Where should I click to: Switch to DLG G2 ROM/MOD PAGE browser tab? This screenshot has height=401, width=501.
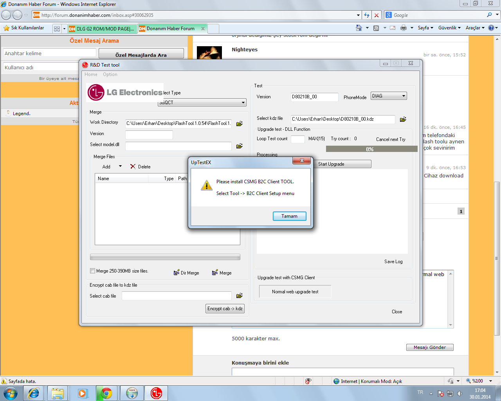pyautogui.click(x=102, y=29)
